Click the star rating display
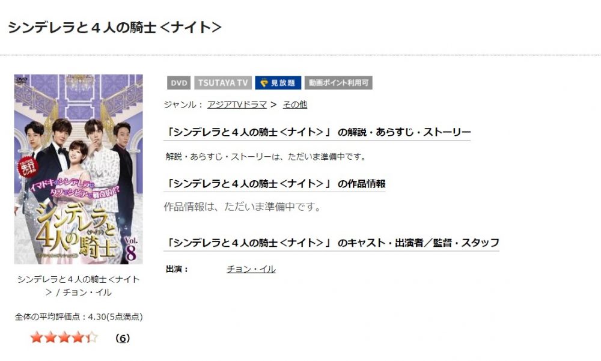The width and height of the screenshot is (601, 361). pyautogui.click(x=64, y=338)
